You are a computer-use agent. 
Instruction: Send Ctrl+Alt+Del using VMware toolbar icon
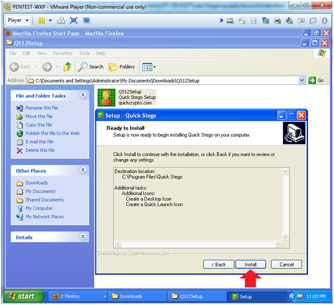pos(61,20)
